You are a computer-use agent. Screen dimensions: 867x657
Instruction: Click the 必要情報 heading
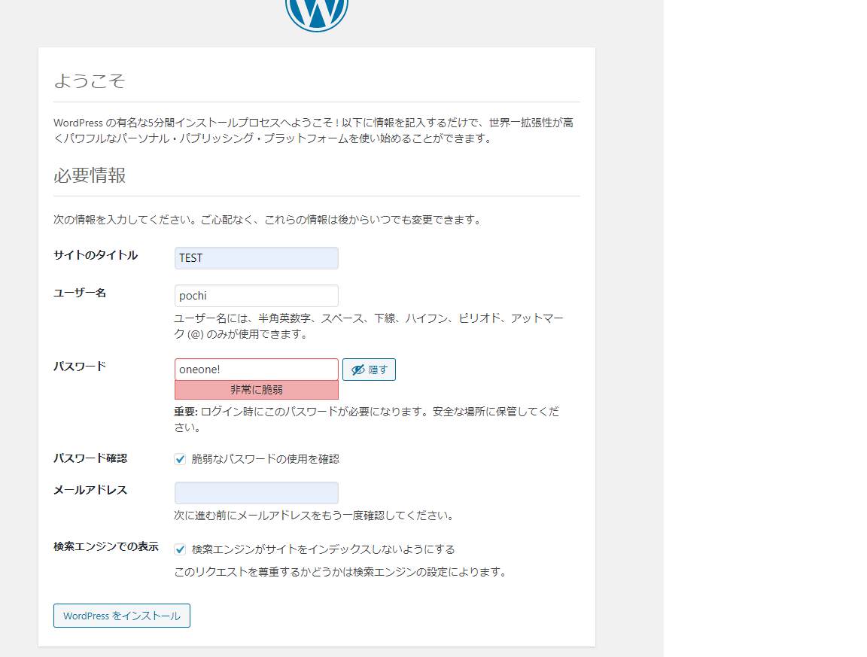tap(90, 175)
